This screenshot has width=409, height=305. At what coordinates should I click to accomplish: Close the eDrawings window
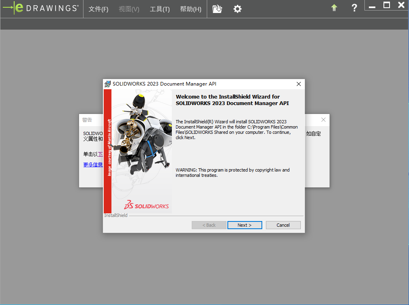(x=401, y=5)
